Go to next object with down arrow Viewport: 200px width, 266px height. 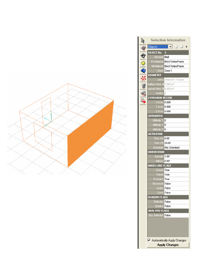coord(182,47)
